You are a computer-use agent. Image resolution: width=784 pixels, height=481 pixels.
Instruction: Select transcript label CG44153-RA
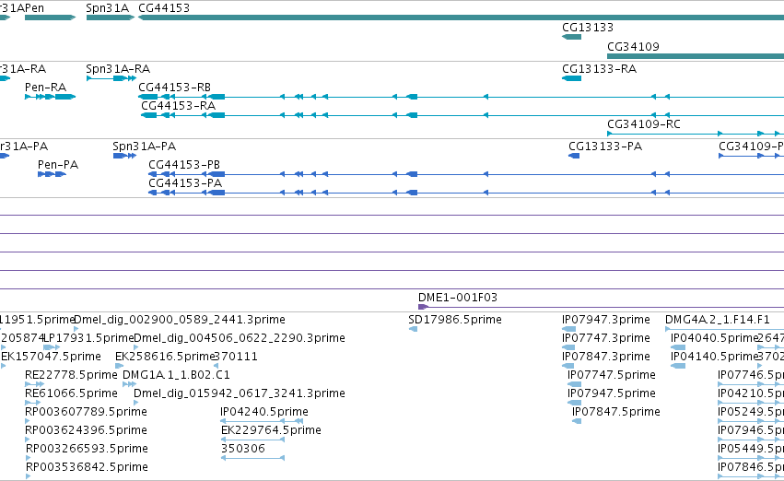178,106
